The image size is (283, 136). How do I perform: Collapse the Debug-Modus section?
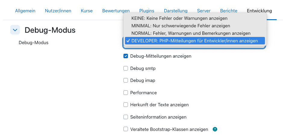[15, 30]
